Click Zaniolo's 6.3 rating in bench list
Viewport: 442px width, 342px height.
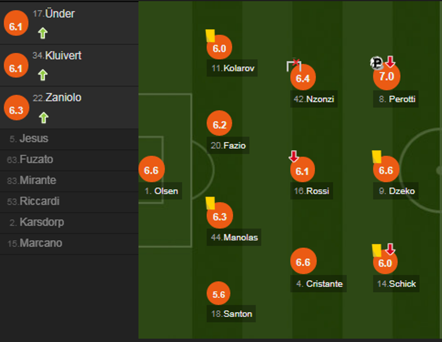pos(16,110)
